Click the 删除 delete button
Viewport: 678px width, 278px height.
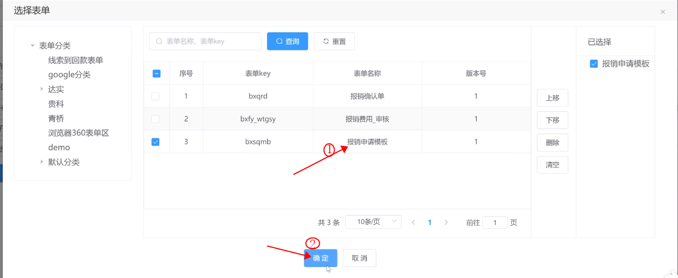point(552,143)
